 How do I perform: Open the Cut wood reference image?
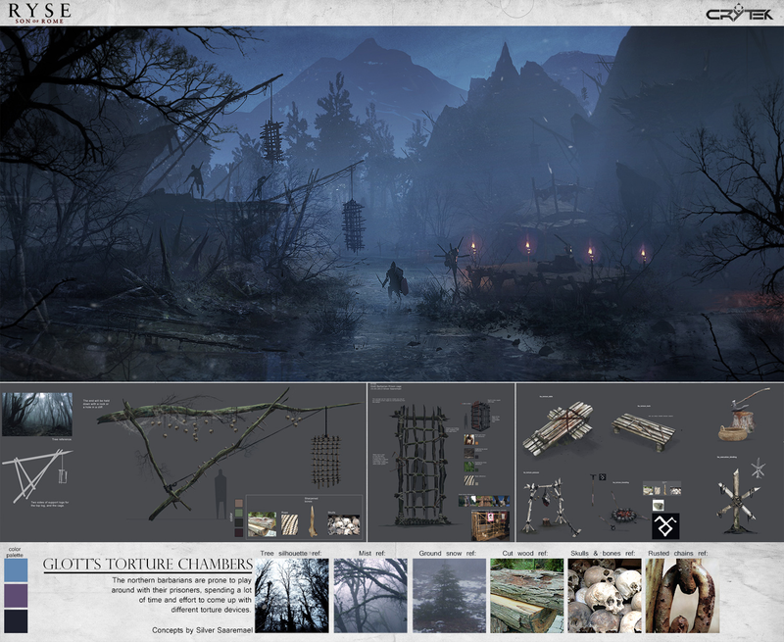(527, 596)
